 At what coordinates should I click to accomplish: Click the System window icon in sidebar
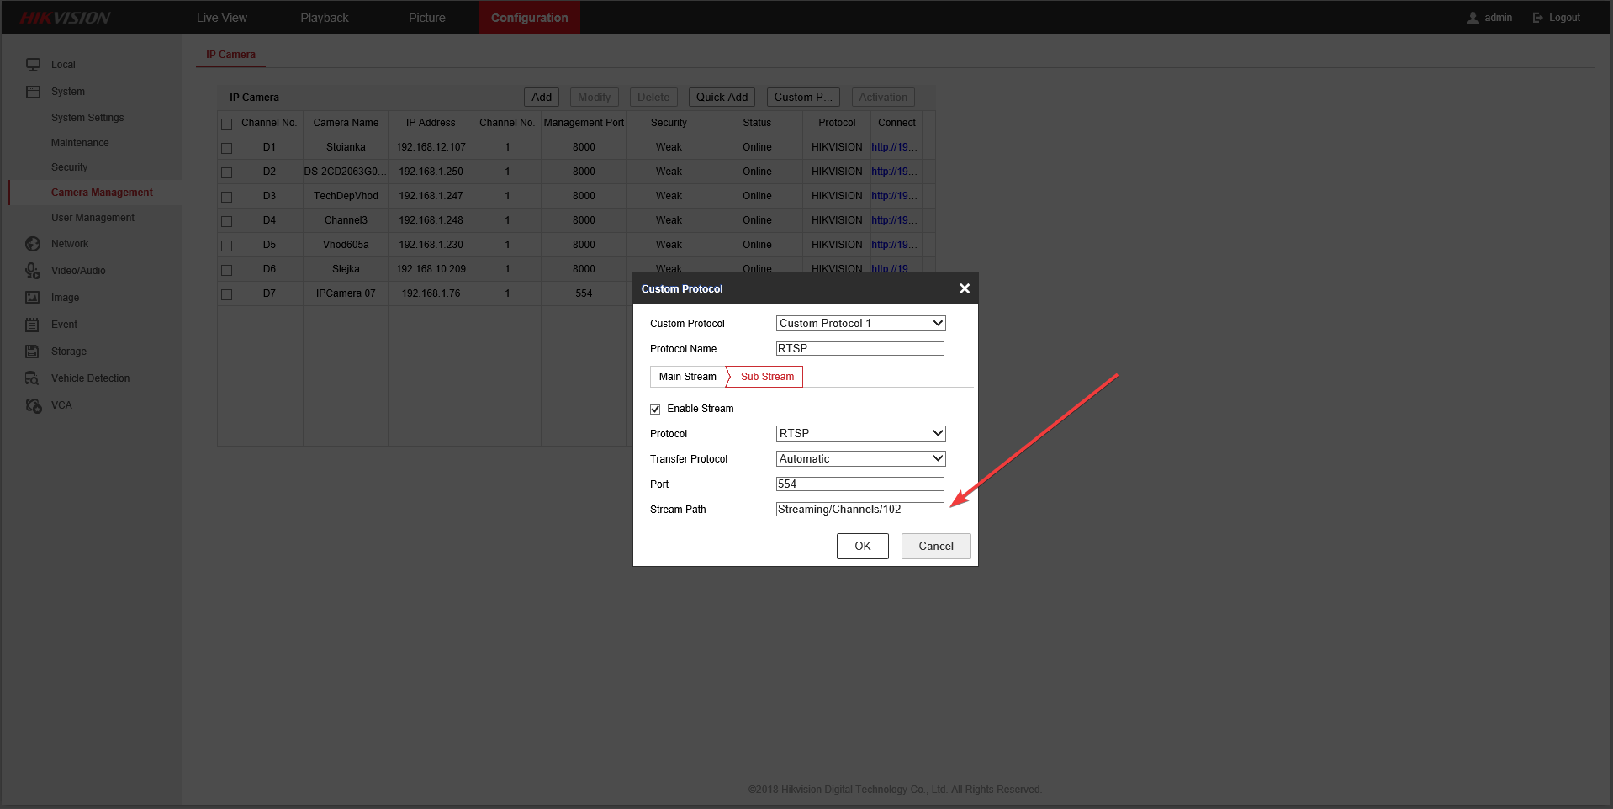tap(33, 92)
